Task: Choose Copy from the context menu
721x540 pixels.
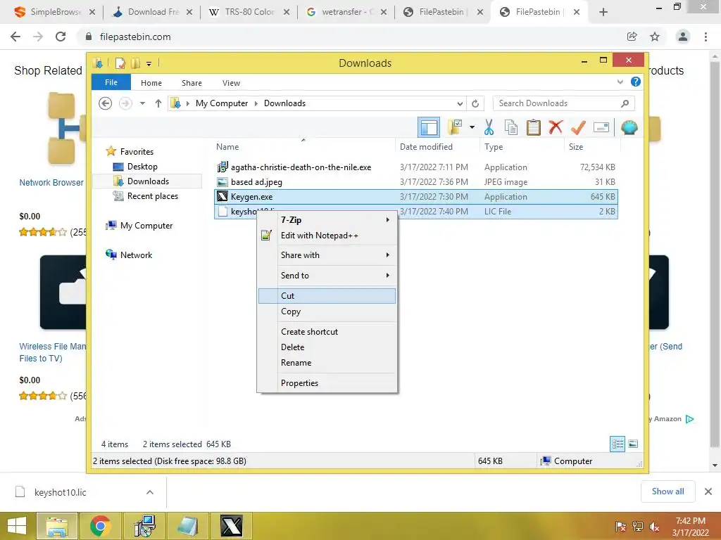Action: (x=327, y=311)
